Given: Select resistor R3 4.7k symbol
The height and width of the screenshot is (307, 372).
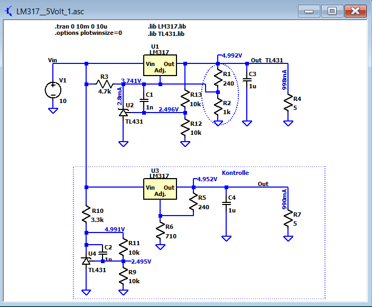Looking at the screenshot, I should [x=105, y=84].
